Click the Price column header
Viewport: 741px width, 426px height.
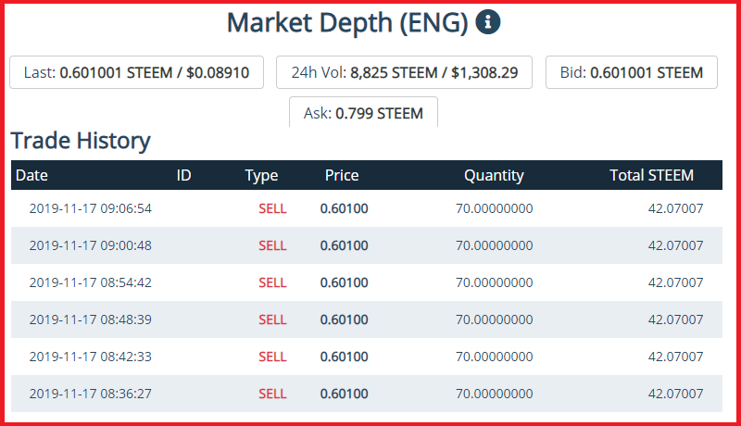coord(342,175)
